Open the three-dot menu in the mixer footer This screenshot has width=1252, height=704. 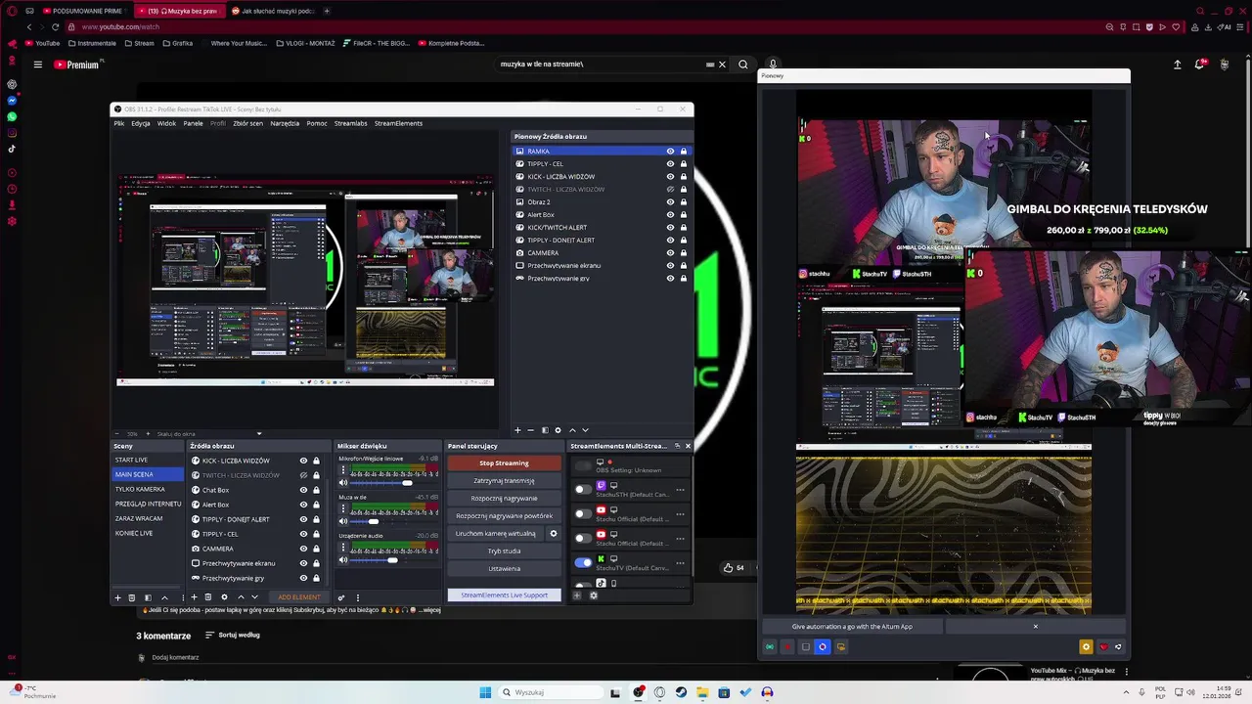[358, 597]
